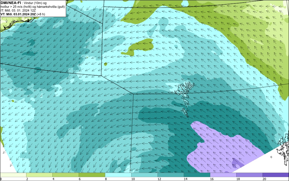Click the 0–2 m/s pale yellow legend swatch
This screenshot has height=181, width=289.
pos(13,175)
